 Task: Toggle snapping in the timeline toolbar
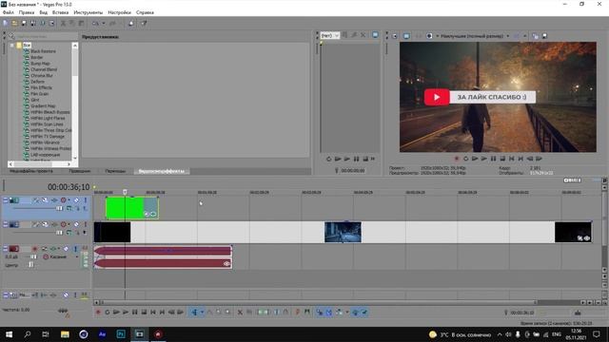(319, 313)
